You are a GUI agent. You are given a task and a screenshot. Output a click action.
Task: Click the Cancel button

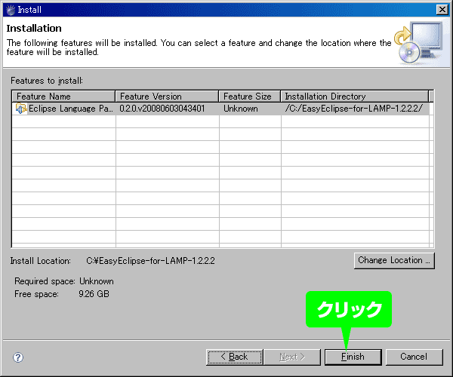tap(414, 357)
